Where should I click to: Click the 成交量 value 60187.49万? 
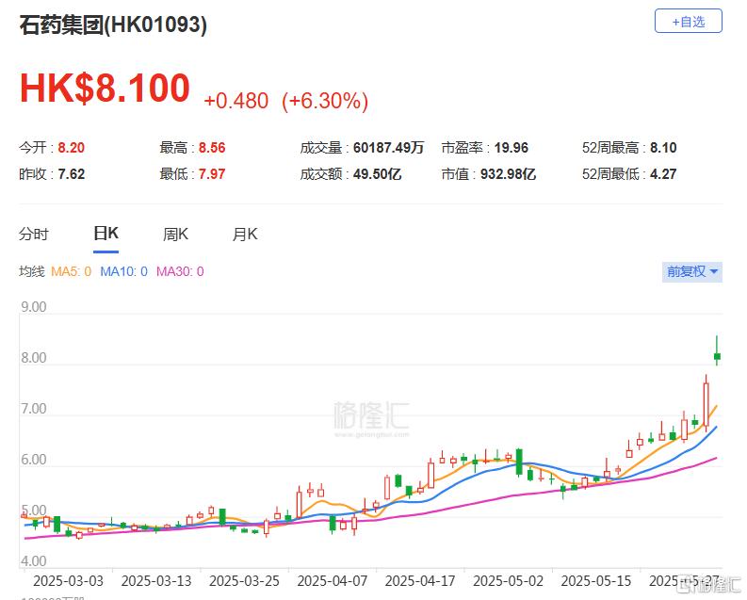[388, 148]
